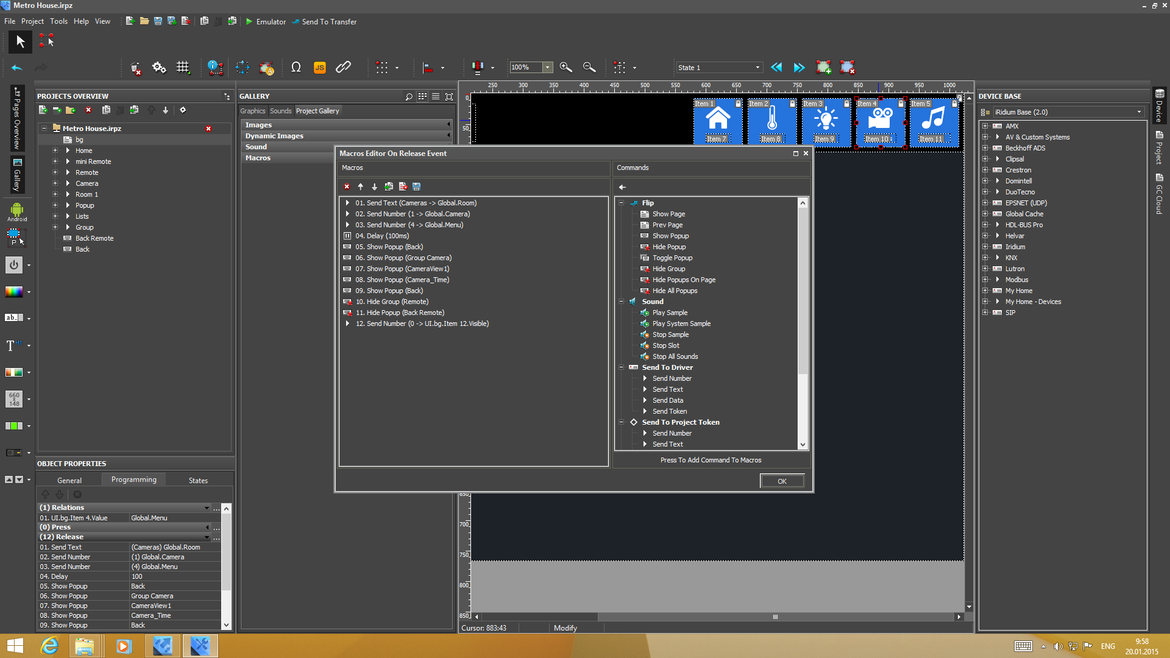Move macro down with arrow icon
This screenshot has height=658, width=1170.
pos(374,187)
